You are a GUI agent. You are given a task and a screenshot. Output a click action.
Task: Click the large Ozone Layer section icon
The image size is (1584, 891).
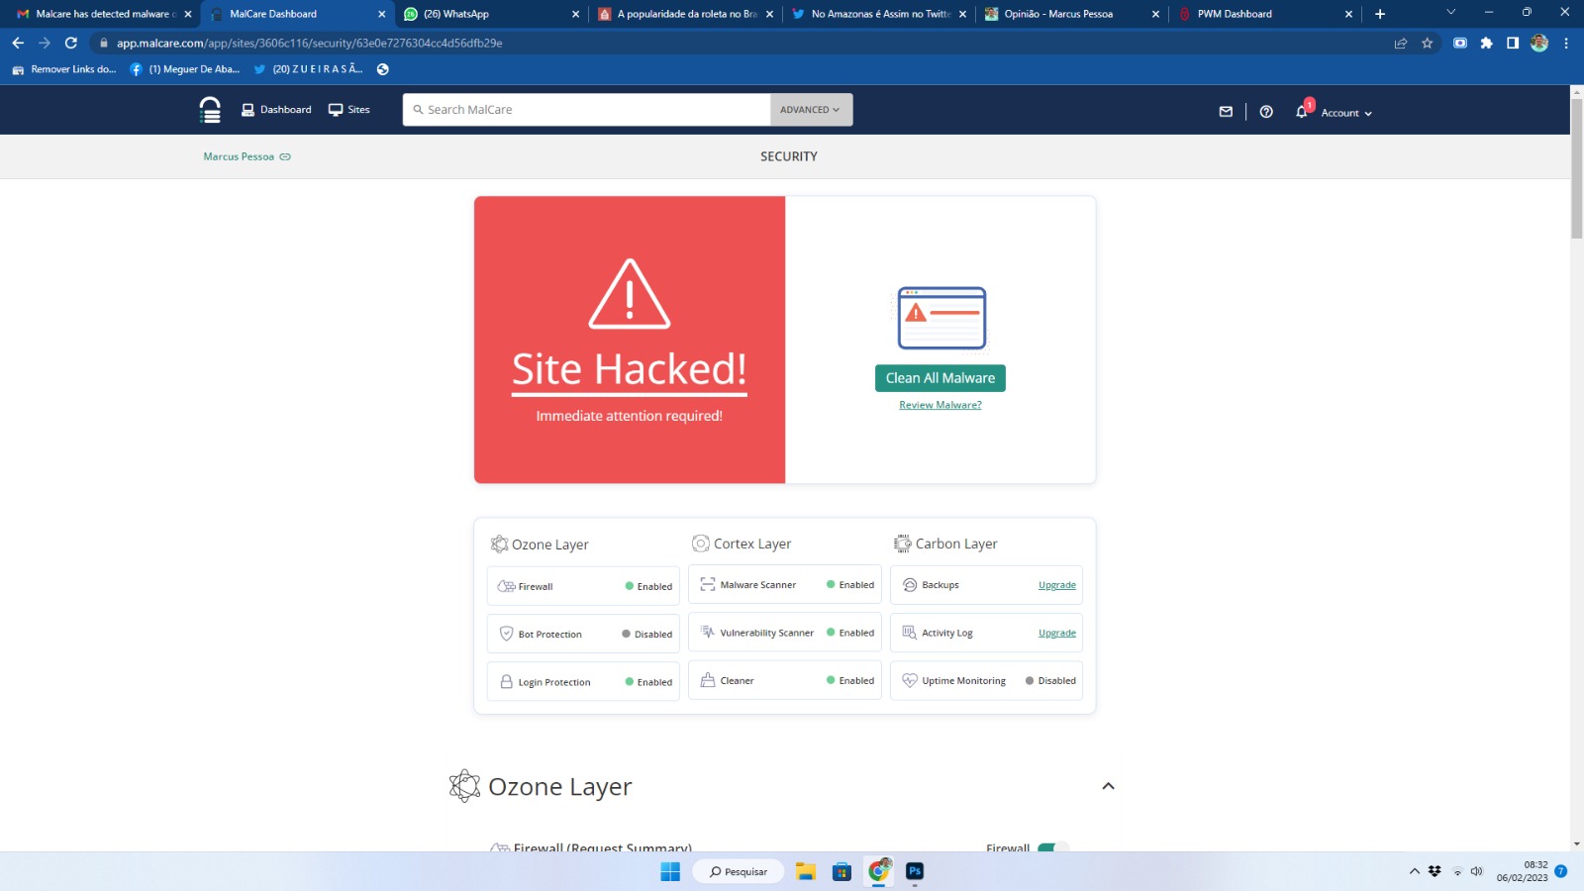tap(464, 786)
